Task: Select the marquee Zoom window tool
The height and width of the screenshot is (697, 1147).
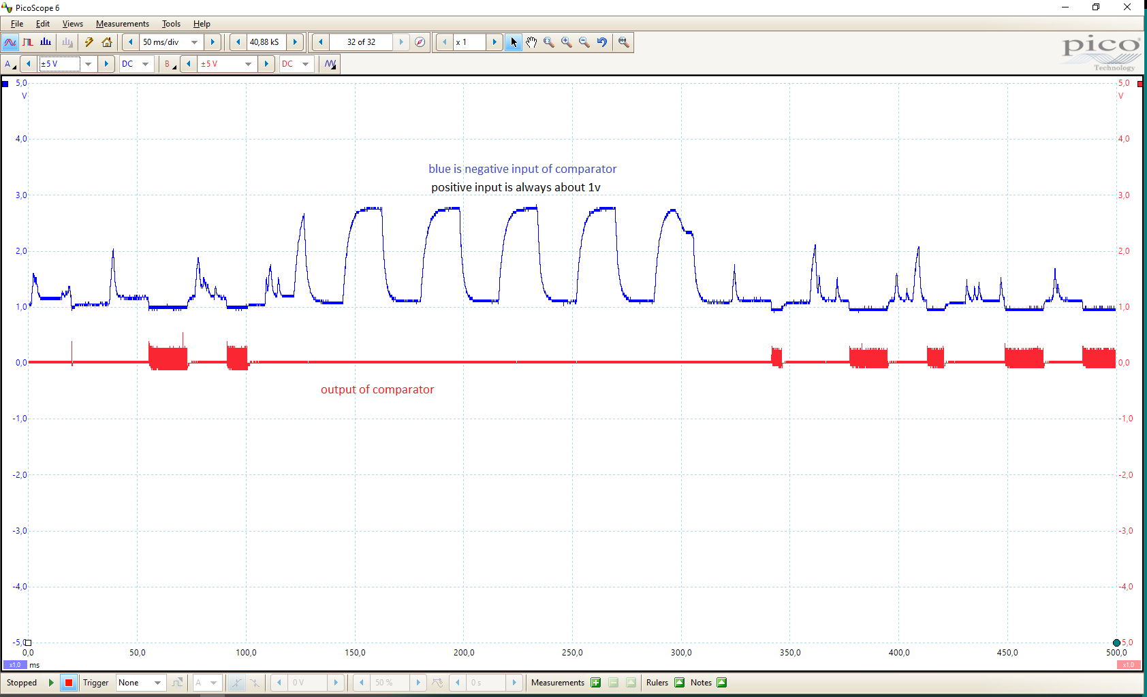Action: point(549,42)
